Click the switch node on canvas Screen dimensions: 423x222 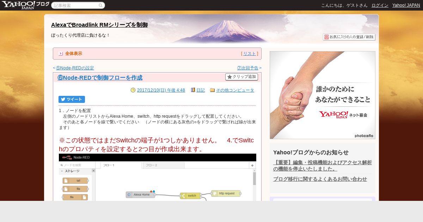(x=190, y=196)
